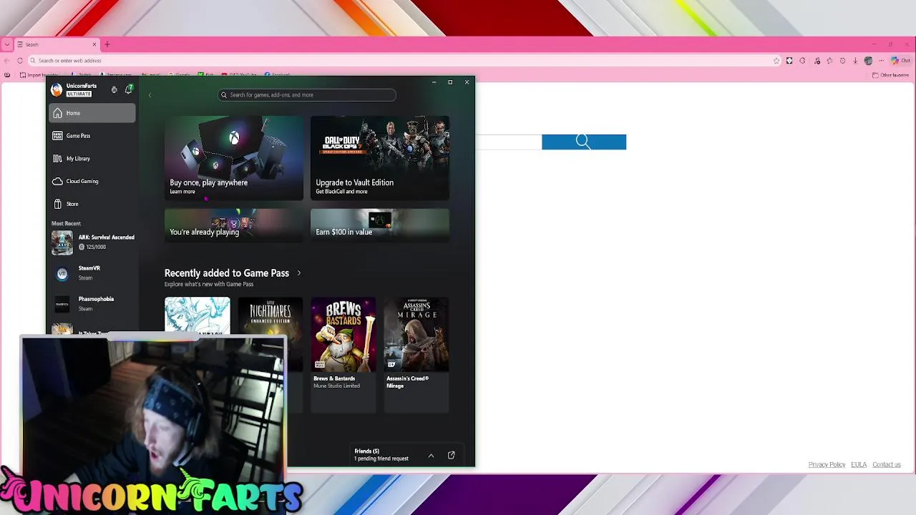Open ARK: Survival Ascended from Most Recent
916x515 pixels.
click(x=92, y=242)
